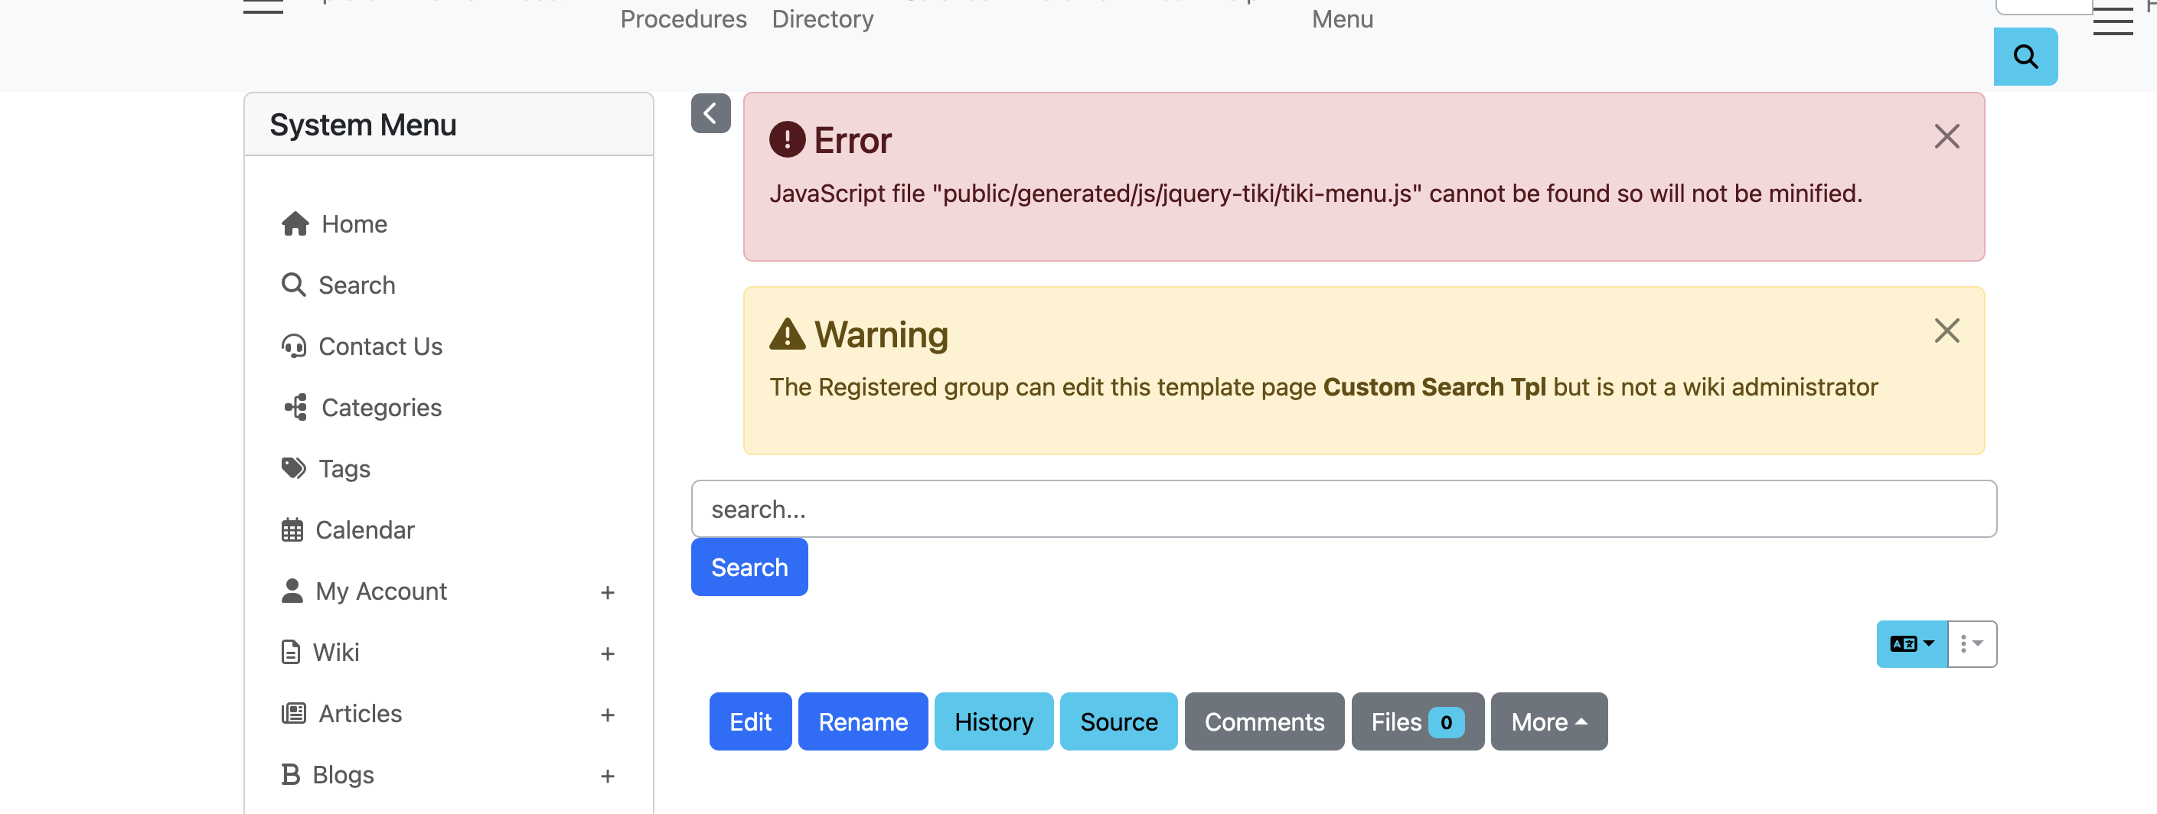2157x814 pixels.
Task: Open Wiki menu item
Action: click(336, 652)
